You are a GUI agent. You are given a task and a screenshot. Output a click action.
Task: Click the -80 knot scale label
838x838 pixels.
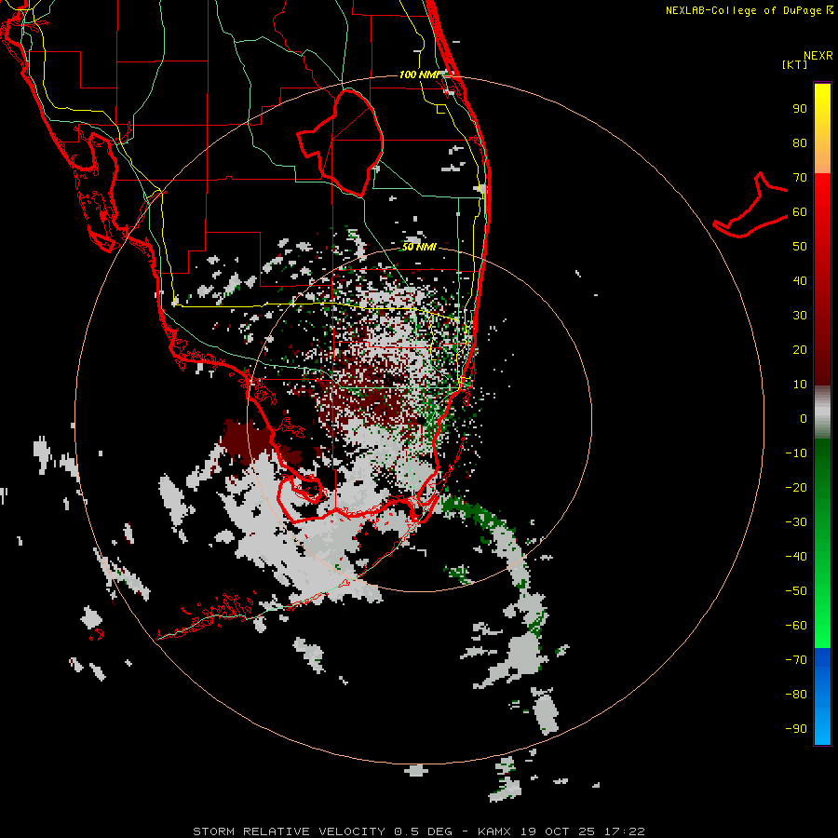796,695
